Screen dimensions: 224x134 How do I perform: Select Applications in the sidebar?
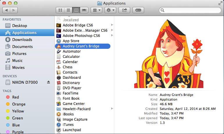point(27,33)
